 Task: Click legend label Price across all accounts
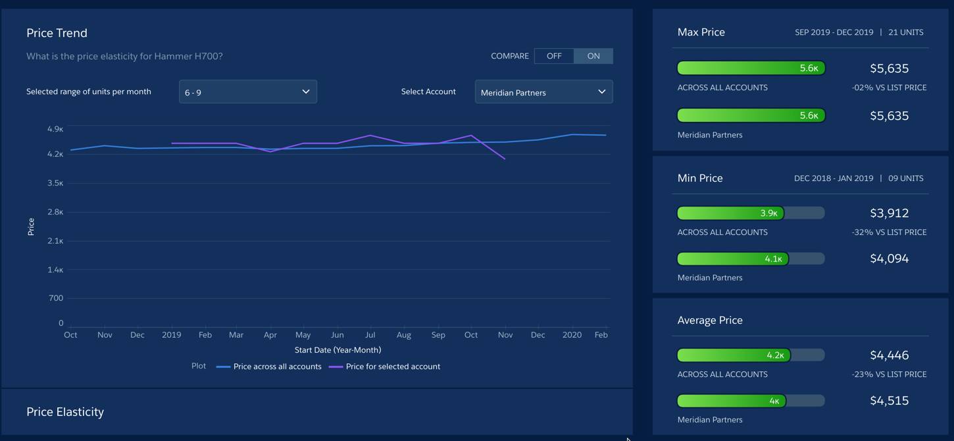tap(277, 367)
